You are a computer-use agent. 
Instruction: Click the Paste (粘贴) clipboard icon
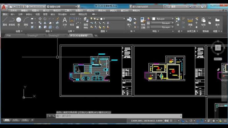203,22
